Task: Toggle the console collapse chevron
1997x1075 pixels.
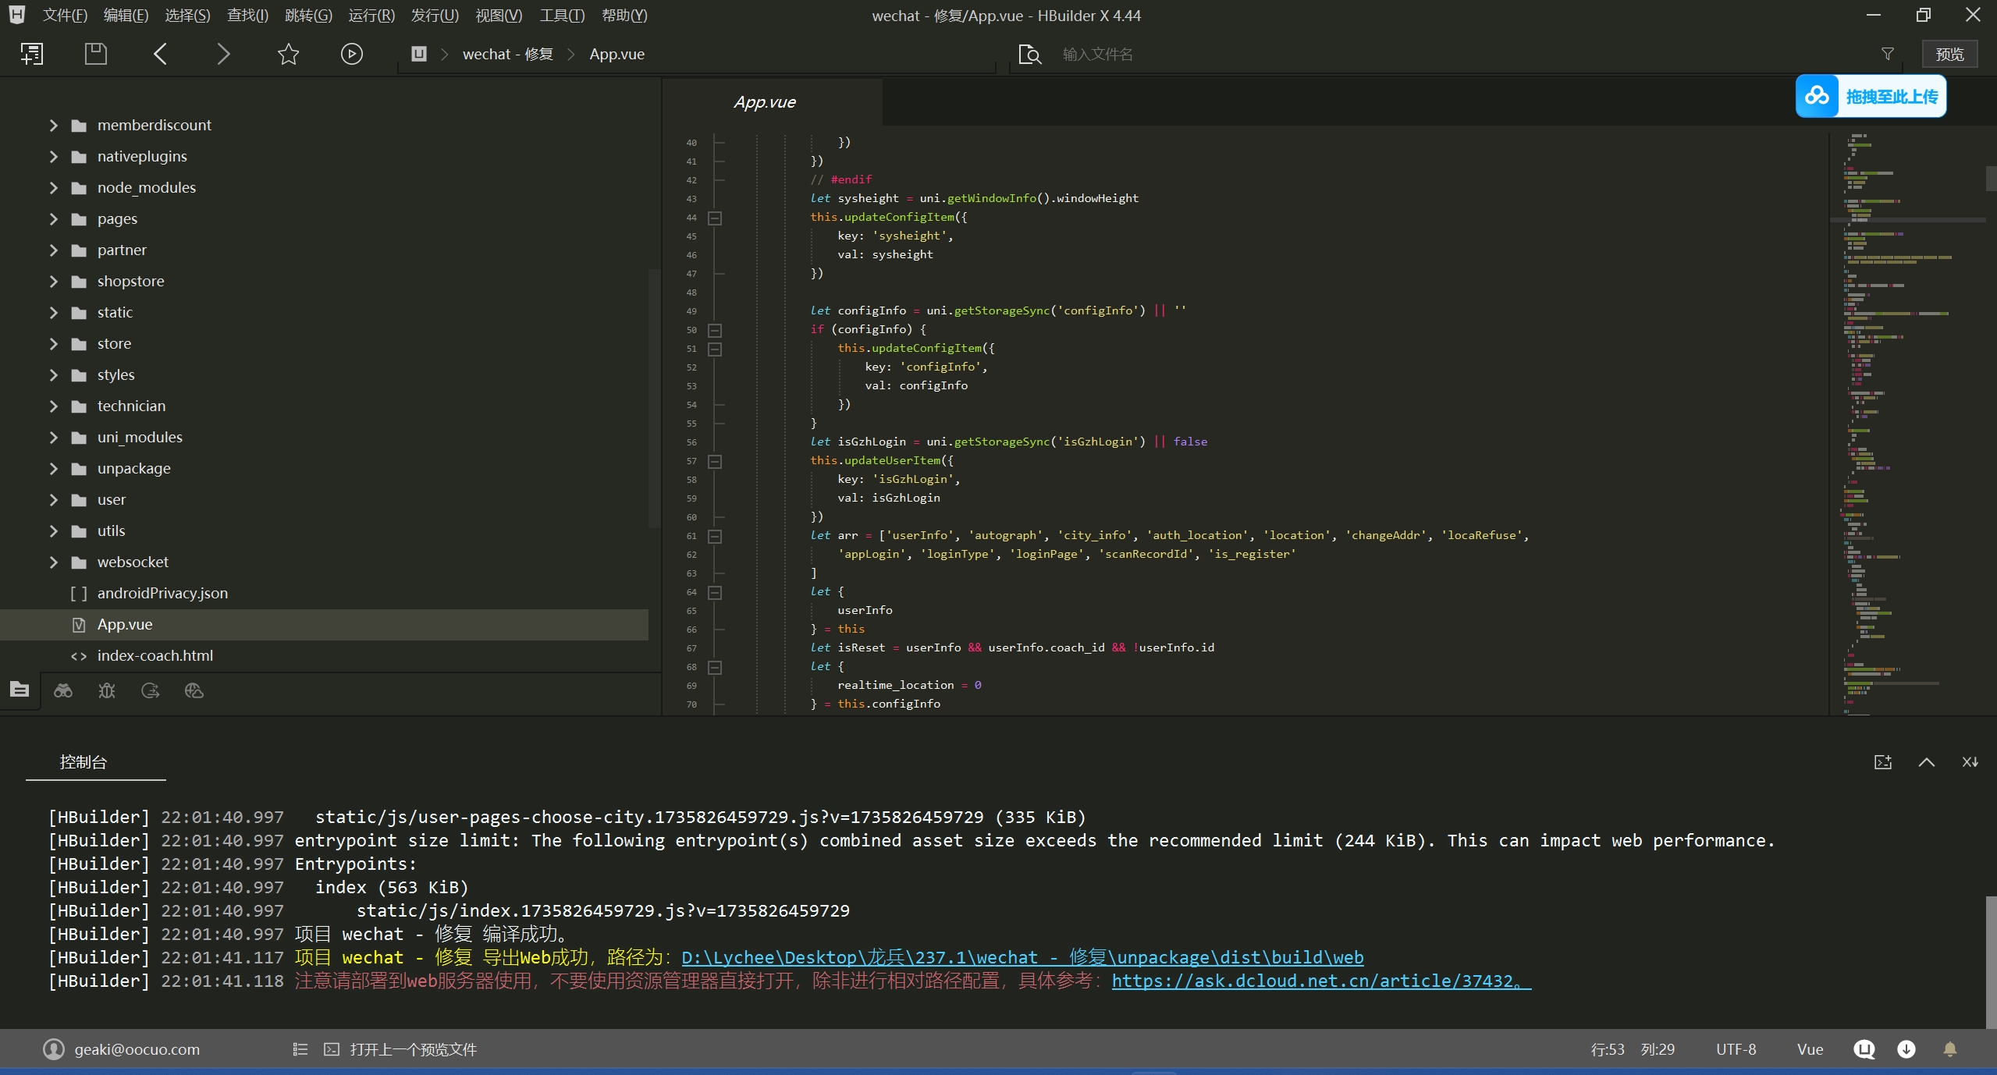Action: coord(1926,762)
